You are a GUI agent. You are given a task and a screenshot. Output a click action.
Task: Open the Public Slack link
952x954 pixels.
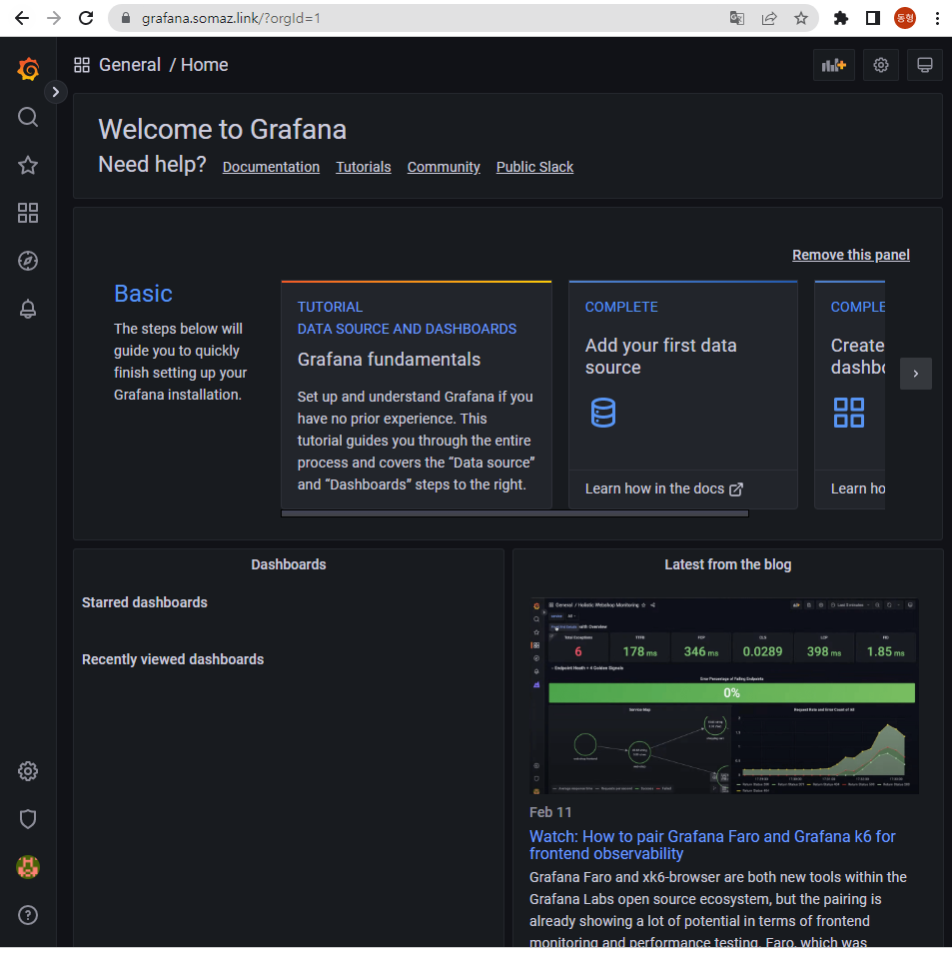click(x=534, y=167)
